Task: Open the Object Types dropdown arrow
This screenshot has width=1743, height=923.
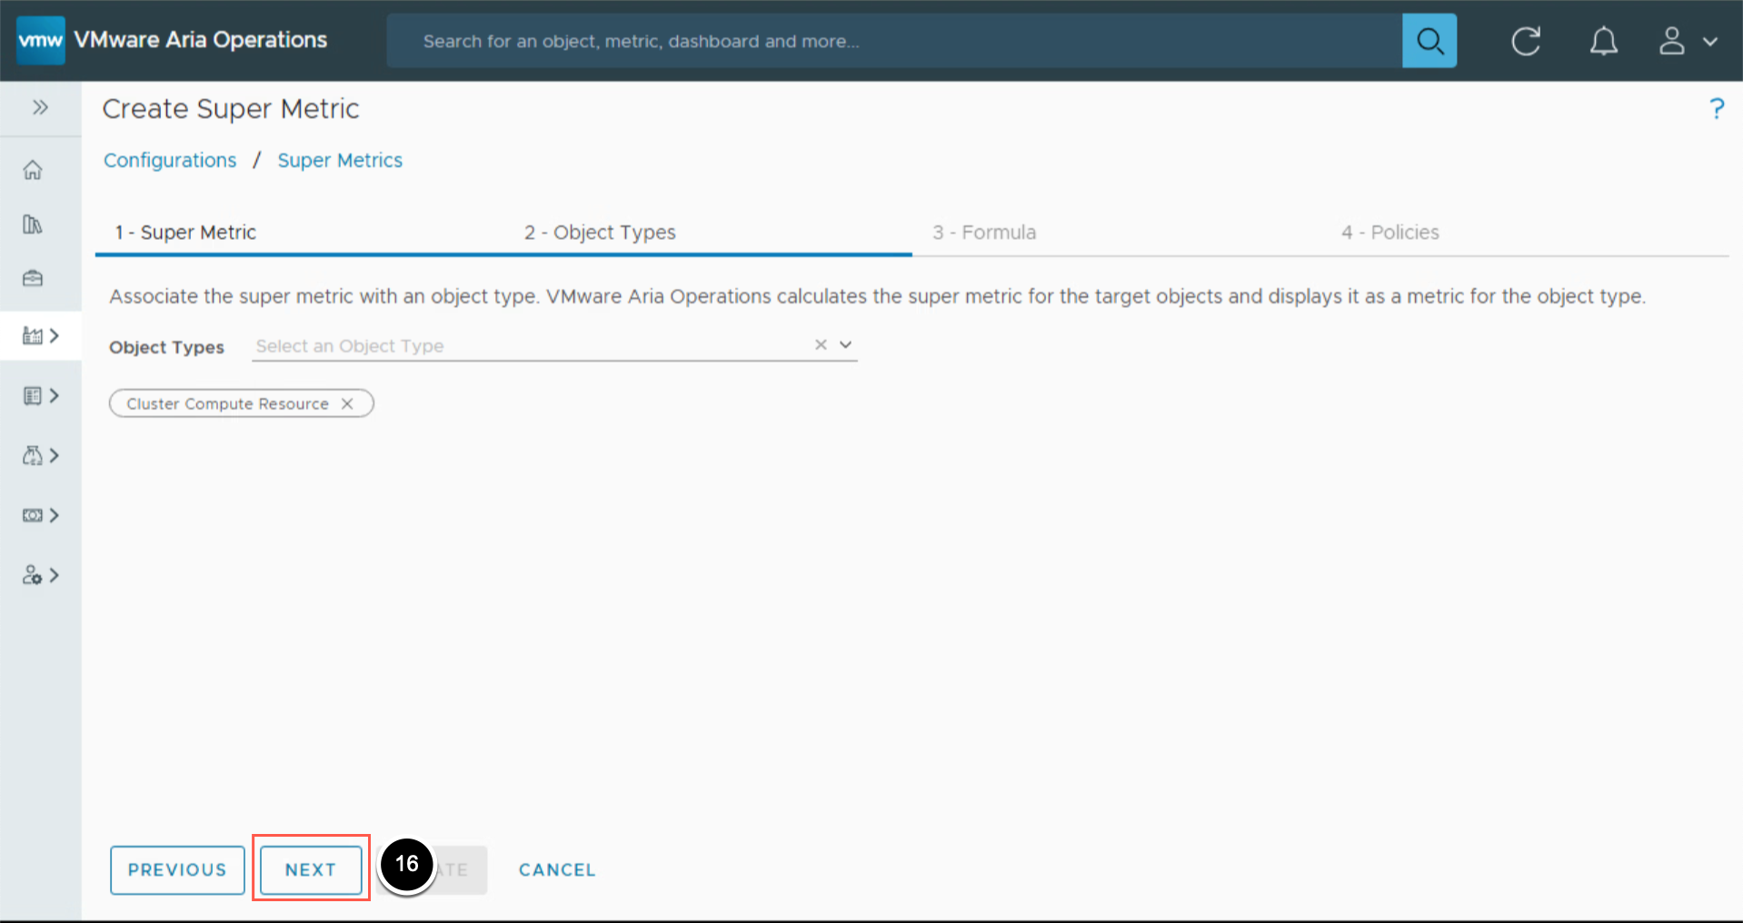Action: [x=845, y=345]
